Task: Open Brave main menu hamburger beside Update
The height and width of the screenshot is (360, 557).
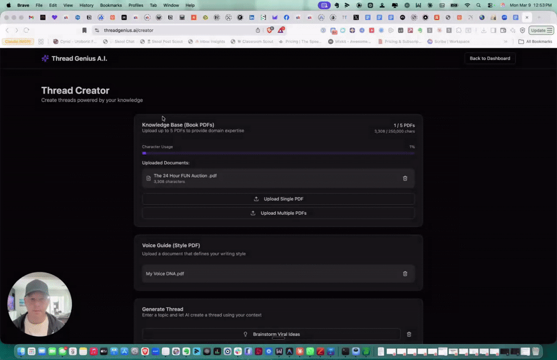Action: [x=549, y=30]
